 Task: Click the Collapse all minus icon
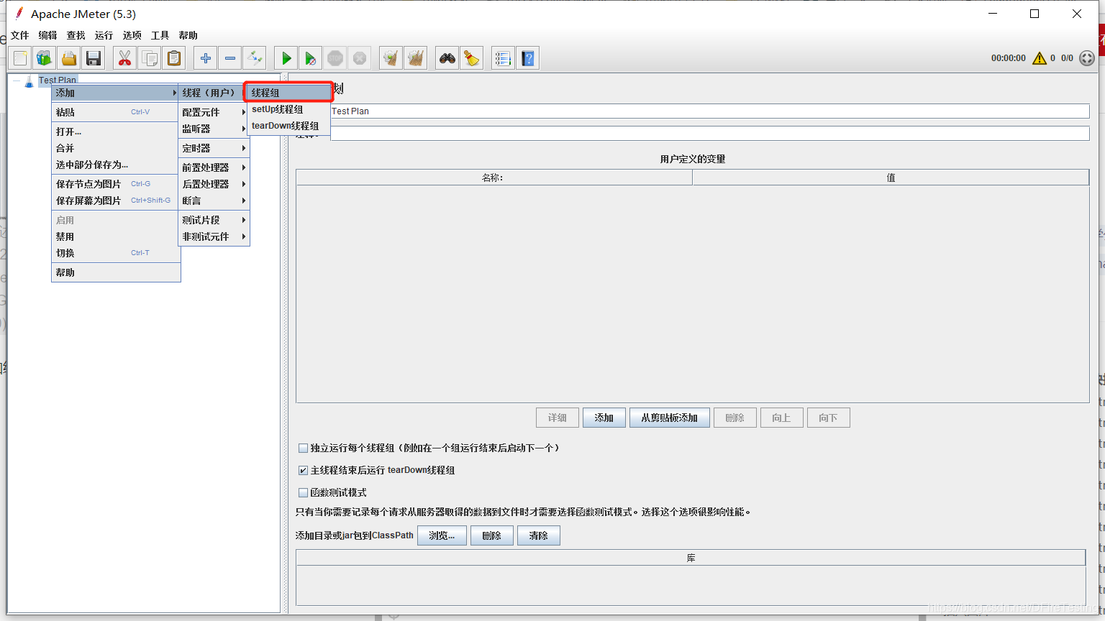coord(230,58)
